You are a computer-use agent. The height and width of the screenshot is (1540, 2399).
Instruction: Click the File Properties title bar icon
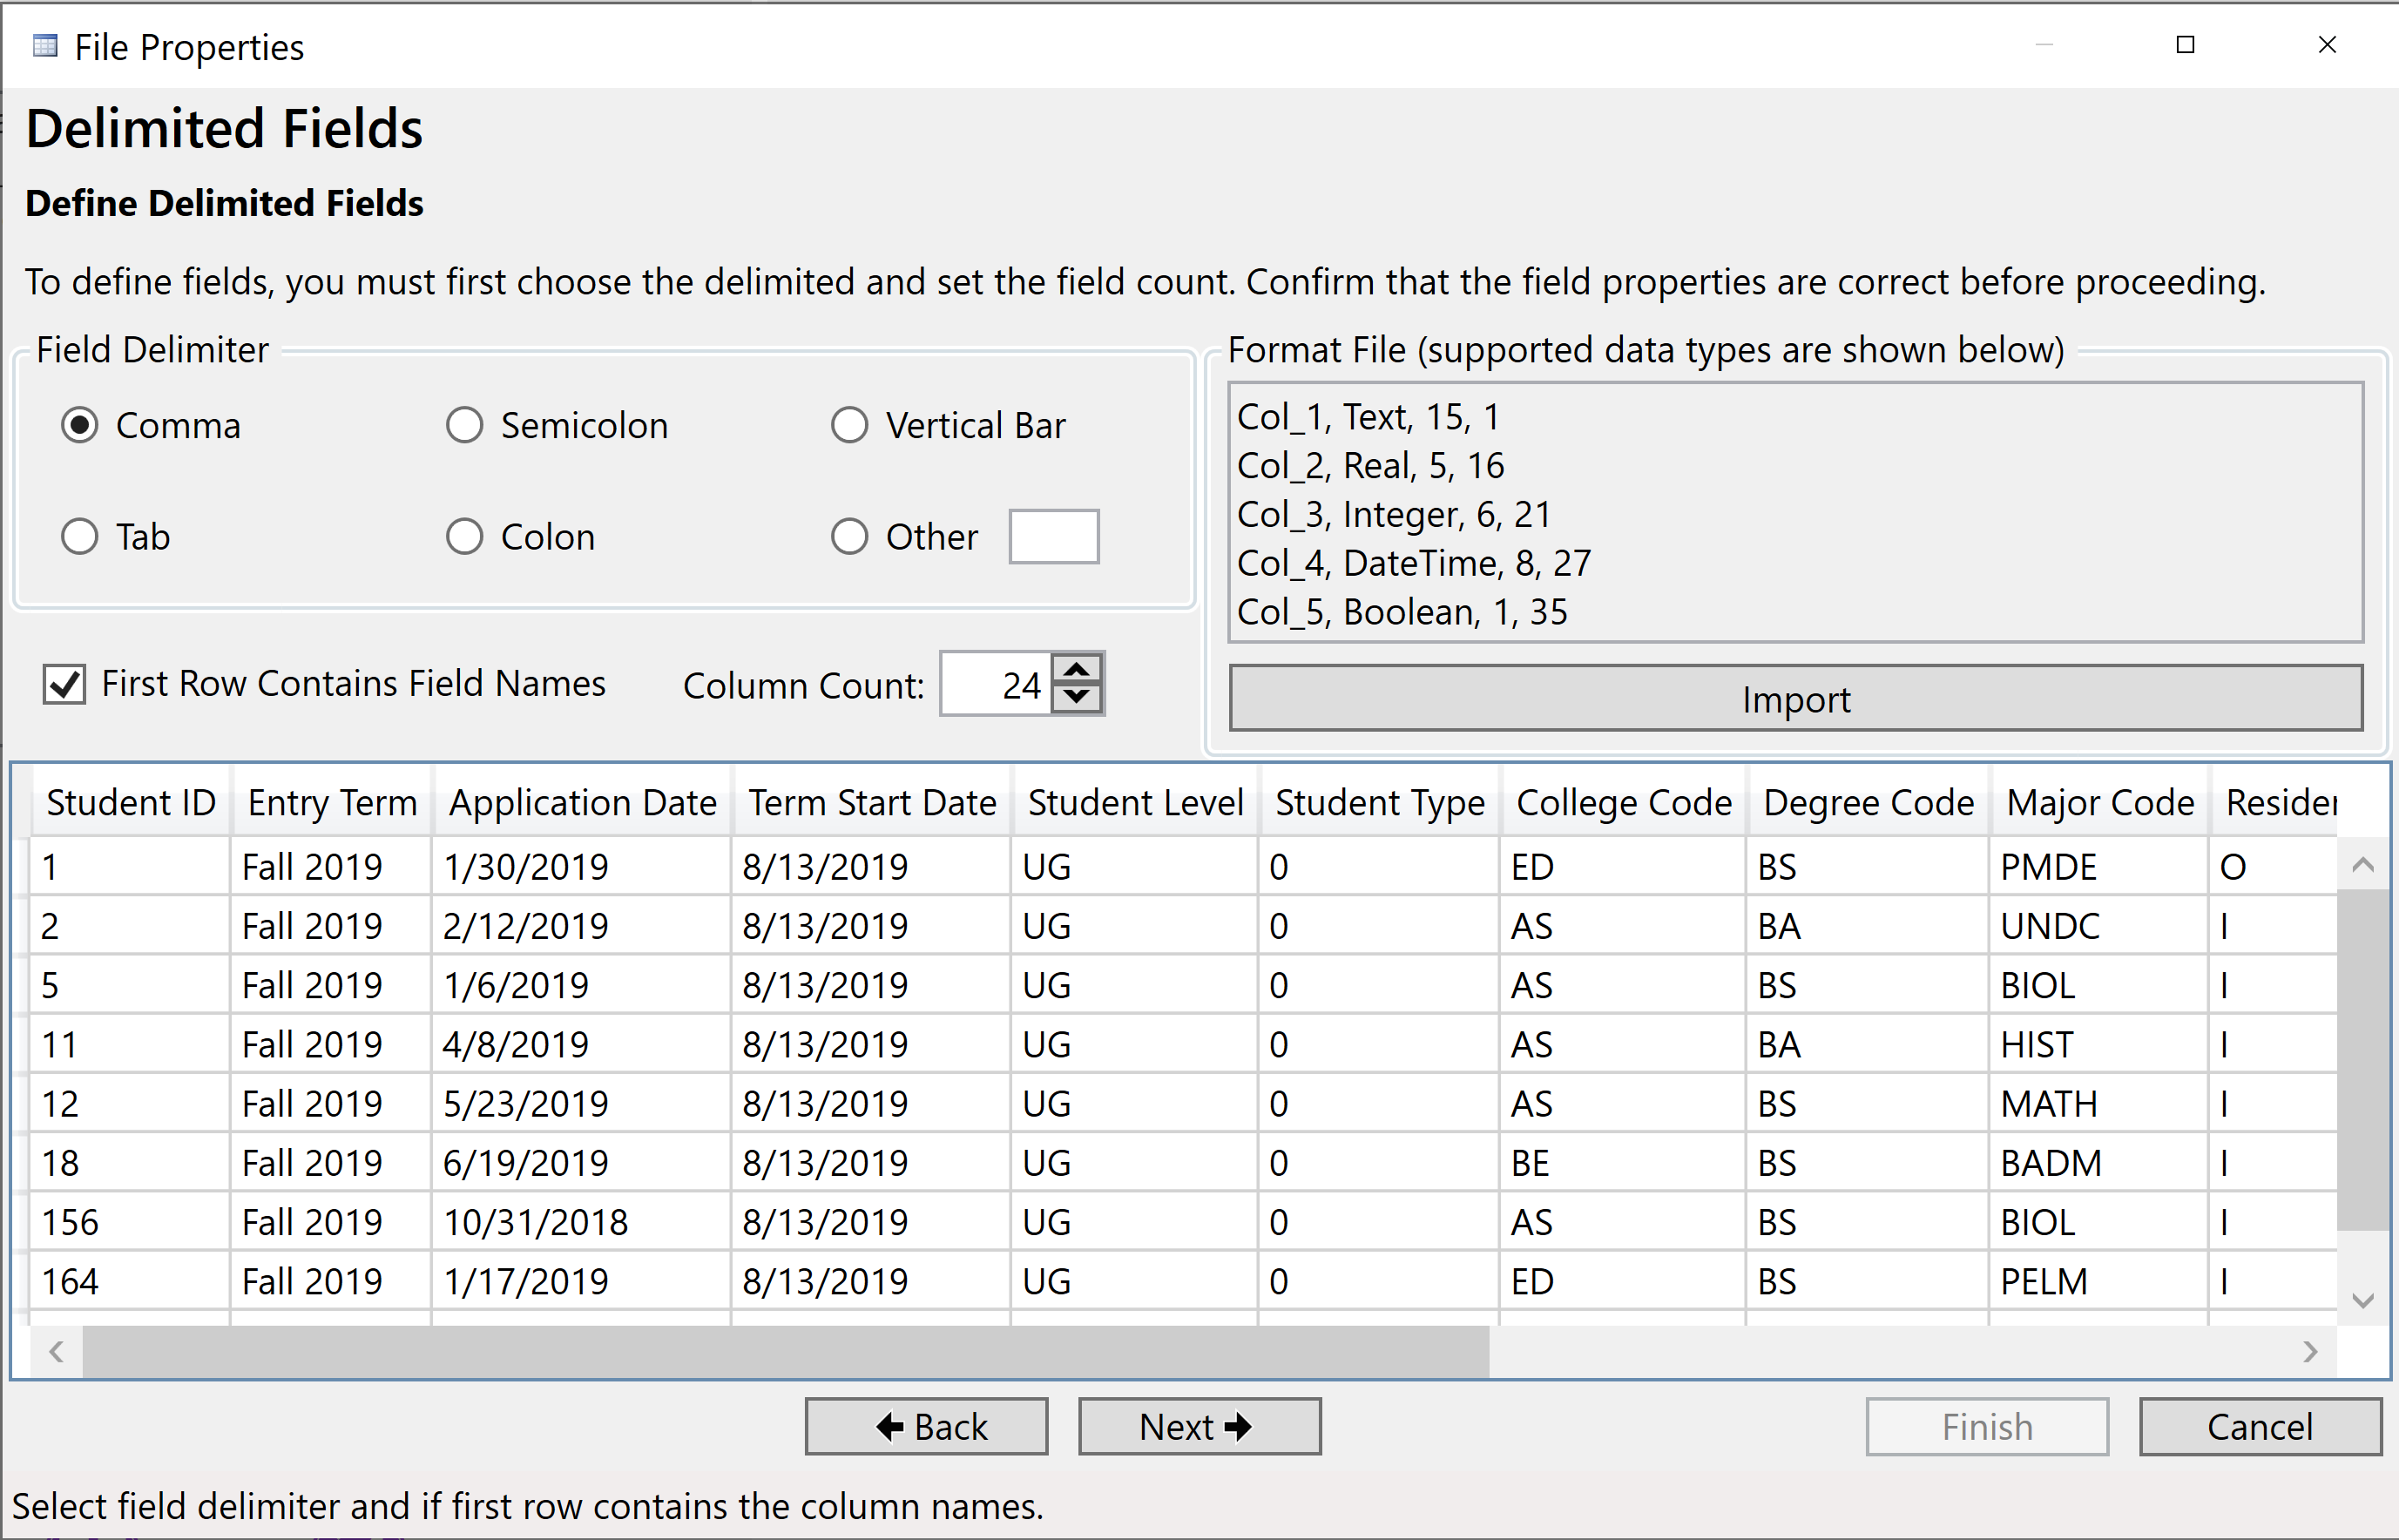pyautogui.click(x=44, y=45)
